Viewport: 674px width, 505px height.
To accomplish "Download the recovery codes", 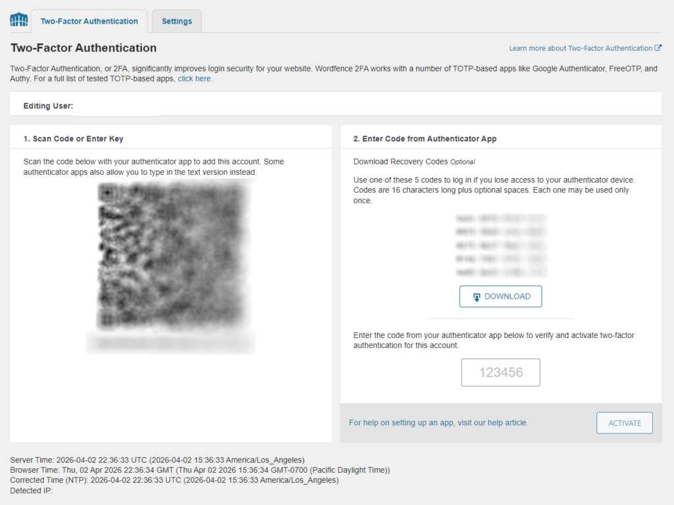I will click(500, 297).
